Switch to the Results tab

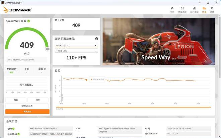(x=204, y=10)
